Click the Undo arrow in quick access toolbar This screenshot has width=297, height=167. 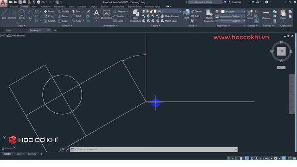point(43,2)
